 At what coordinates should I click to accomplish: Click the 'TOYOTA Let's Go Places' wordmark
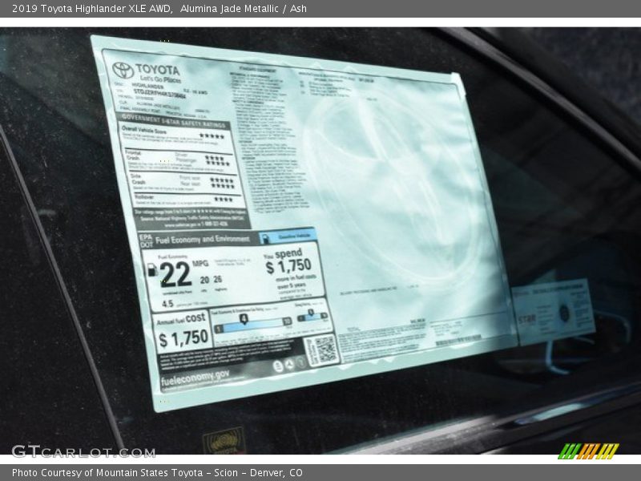158,73
